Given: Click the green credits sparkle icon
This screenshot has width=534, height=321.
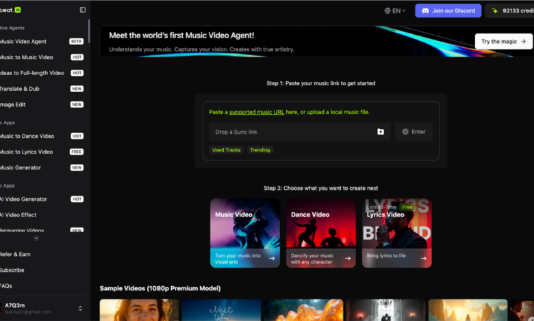Looking at the screenshot, I should pos(494,11).
